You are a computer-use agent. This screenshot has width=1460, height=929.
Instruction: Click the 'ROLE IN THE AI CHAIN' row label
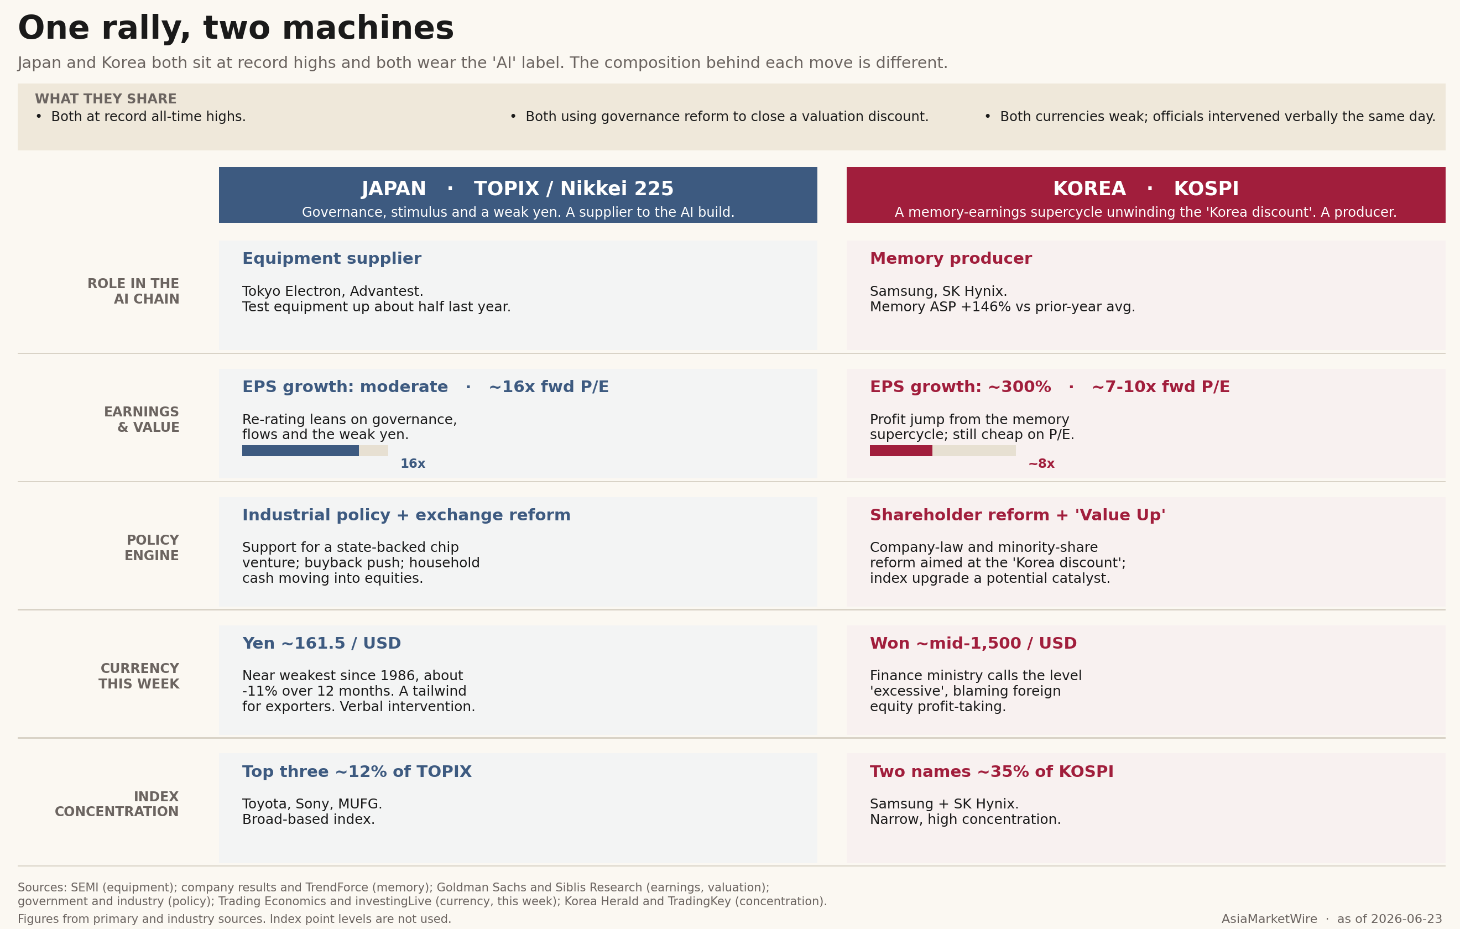pos(133,291)
